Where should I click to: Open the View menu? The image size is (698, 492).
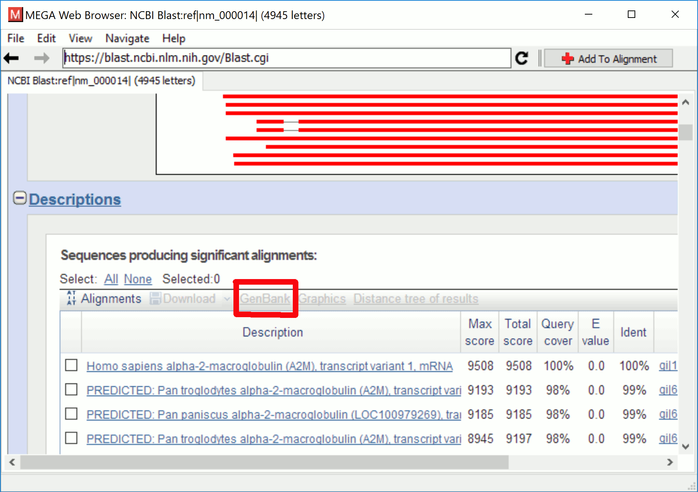tap(80, 38)
